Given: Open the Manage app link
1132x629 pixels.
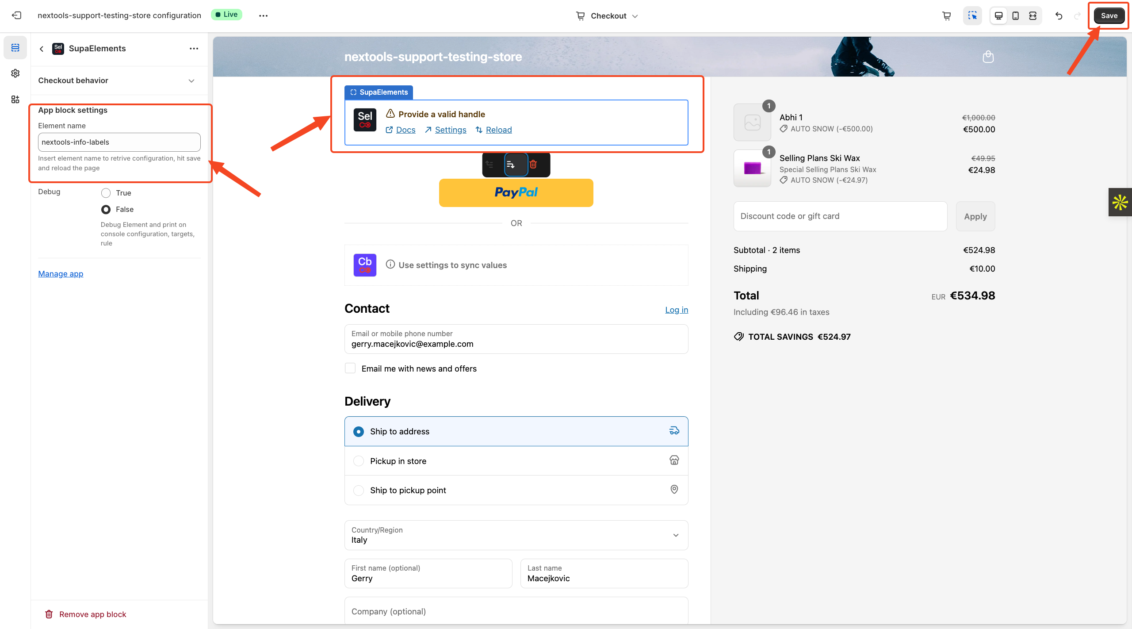Looking at the screenshot, I should point(61,274).
